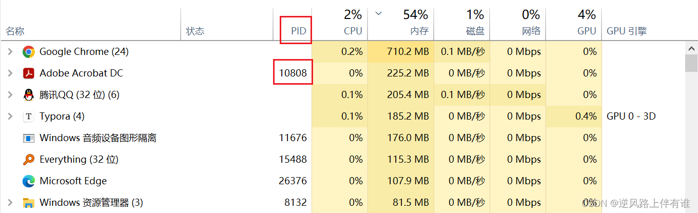Viewport: 698px width, 213px height.
Task: Sort processes by PID column
Action: 298,31
